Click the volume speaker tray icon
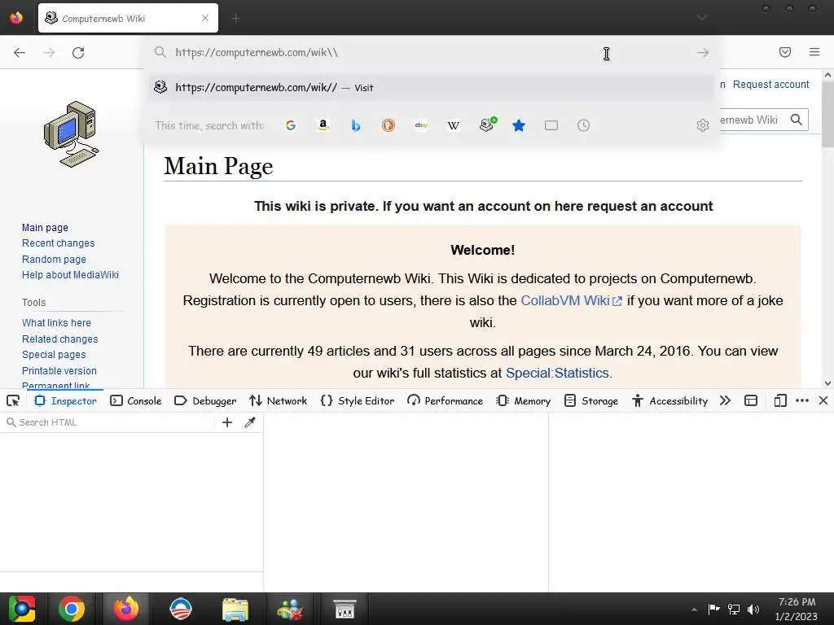This screenshot has width=834, height=625. (x=753, y=609)
